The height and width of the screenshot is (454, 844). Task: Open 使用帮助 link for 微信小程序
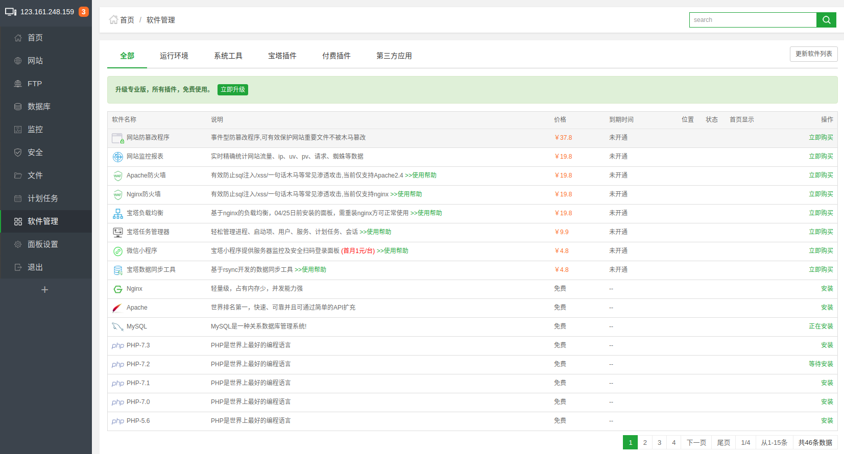[x=393, y=251]
